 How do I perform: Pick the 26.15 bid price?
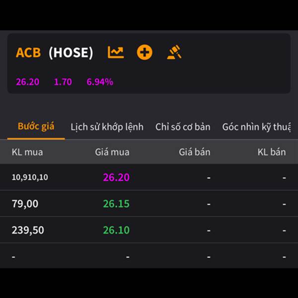click(116, 204)
